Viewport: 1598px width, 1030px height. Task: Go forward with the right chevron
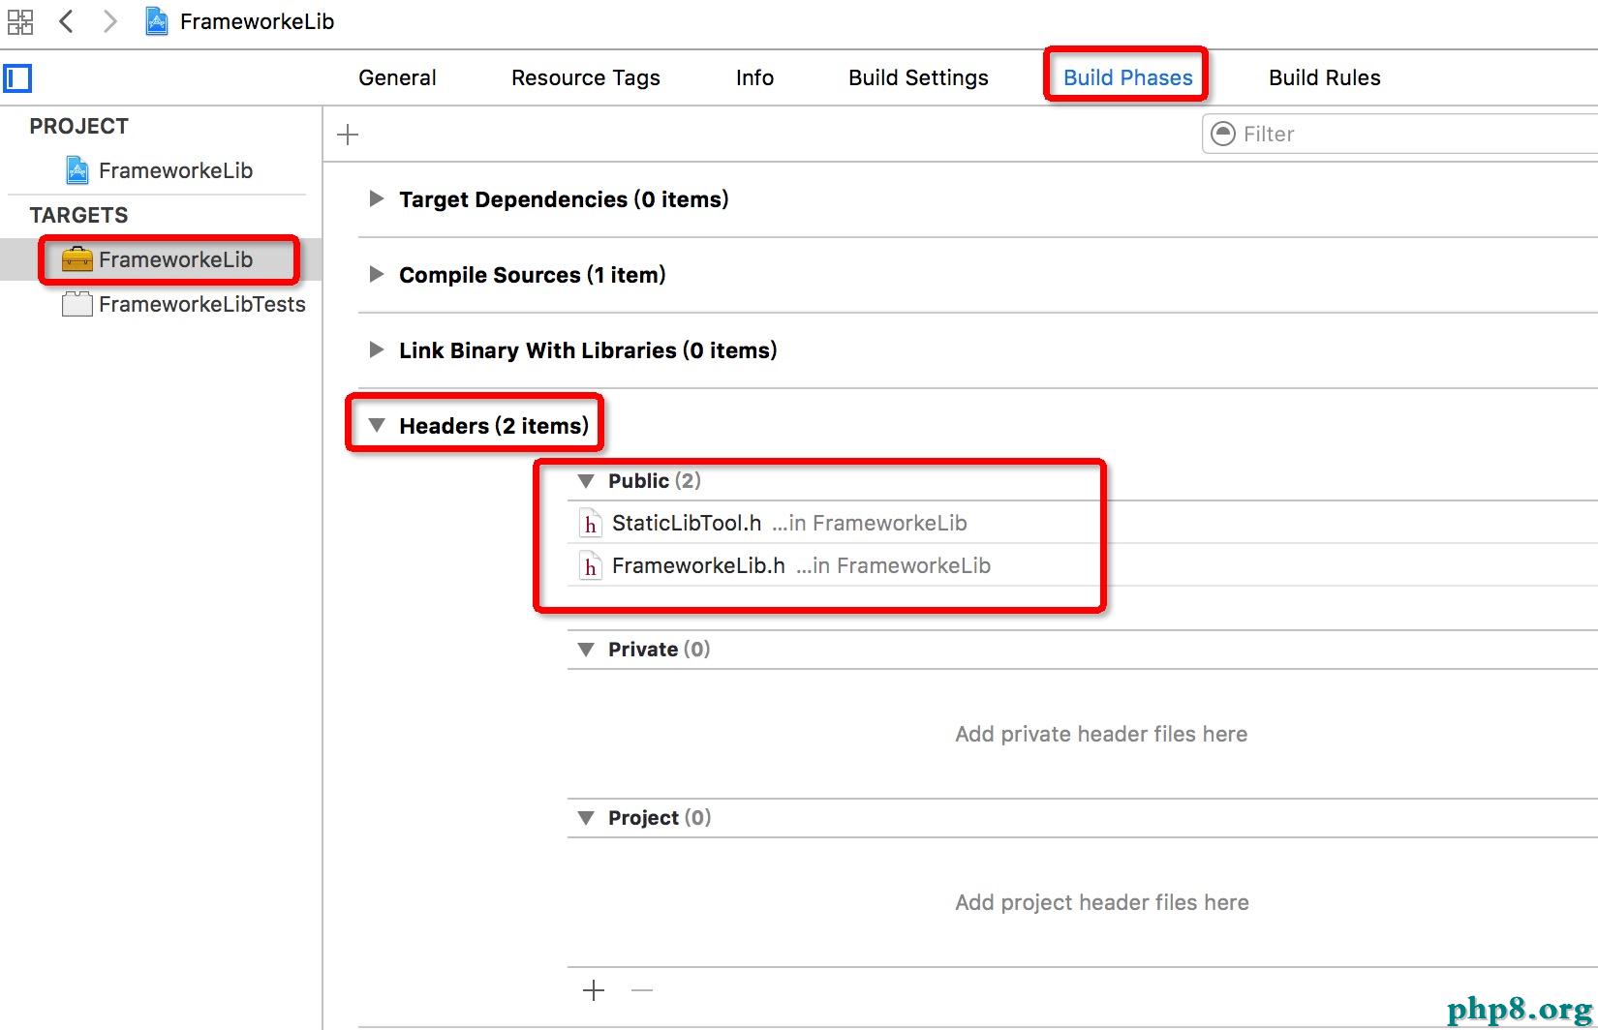click(109, 21)
